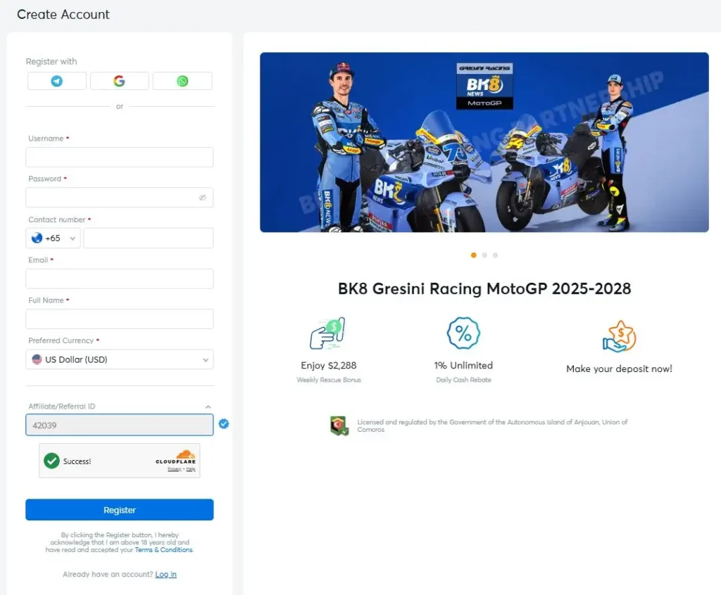The image size is (721, 595).
Task: Click the Log in link
Action: [165, 575]
